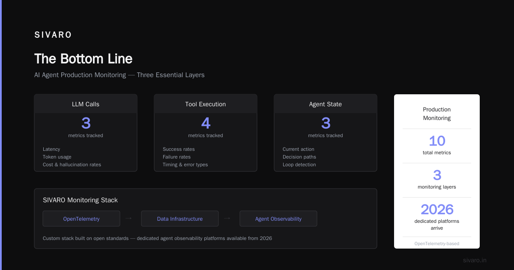This screenshot has width=514, height=270.
Task: Click the Loop detection item
Action: pos(299,165)
